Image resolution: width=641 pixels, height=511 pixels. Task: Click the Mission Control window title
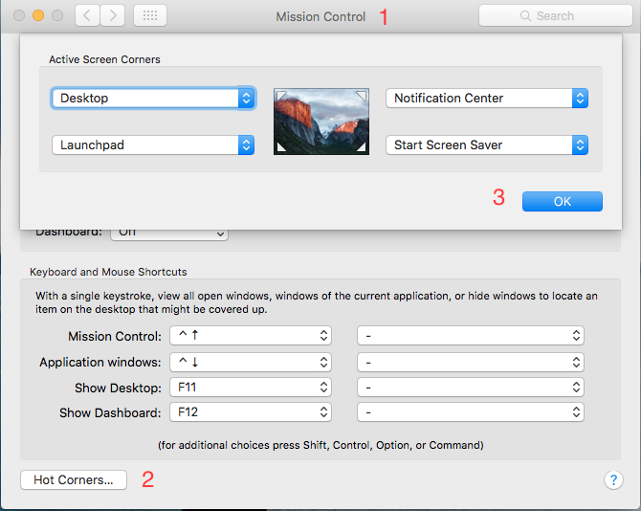320,17
